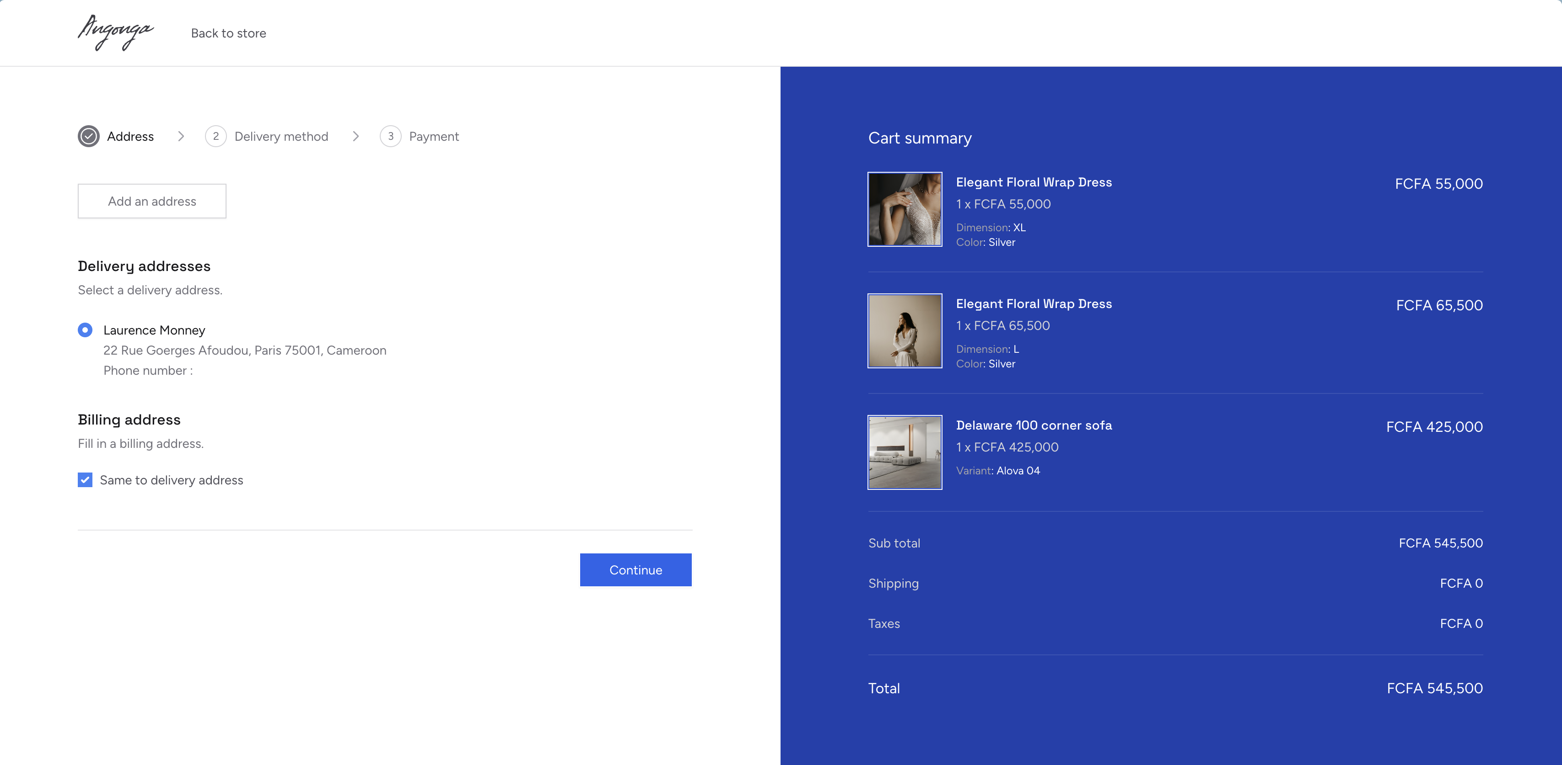Click chevron between Address and Delivery method
This screenshot has height=765, width=1562.
(181, 136)
